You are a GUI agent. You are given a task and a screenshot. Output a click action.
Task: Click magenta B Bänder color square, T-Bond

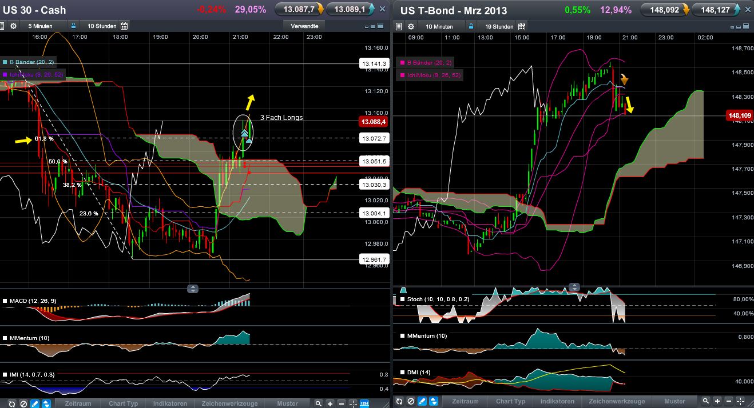(x=401, y=62)
